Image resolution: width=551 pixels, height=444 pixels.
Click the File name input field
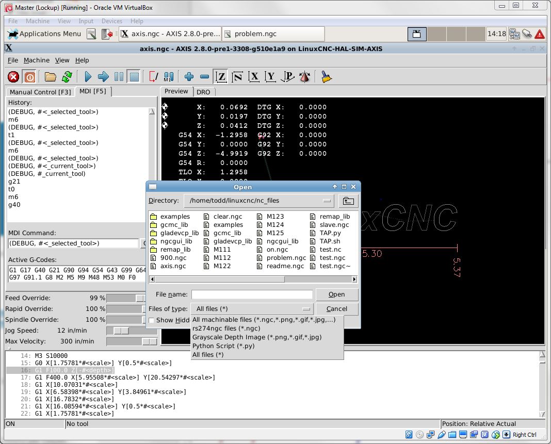tap(252, 294)
